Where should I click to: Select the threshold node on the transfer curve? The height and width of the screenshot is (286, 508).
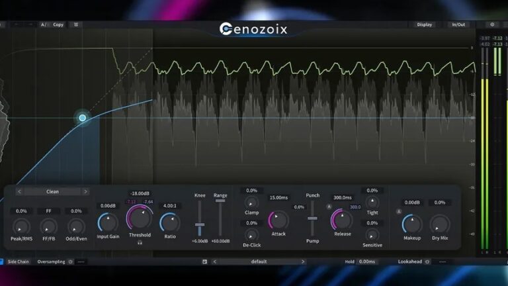(83, 118)
